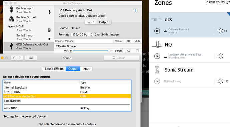The image size is (230, 127).
Task: Select Built-in Output device in list
Action: coord(29,19)
